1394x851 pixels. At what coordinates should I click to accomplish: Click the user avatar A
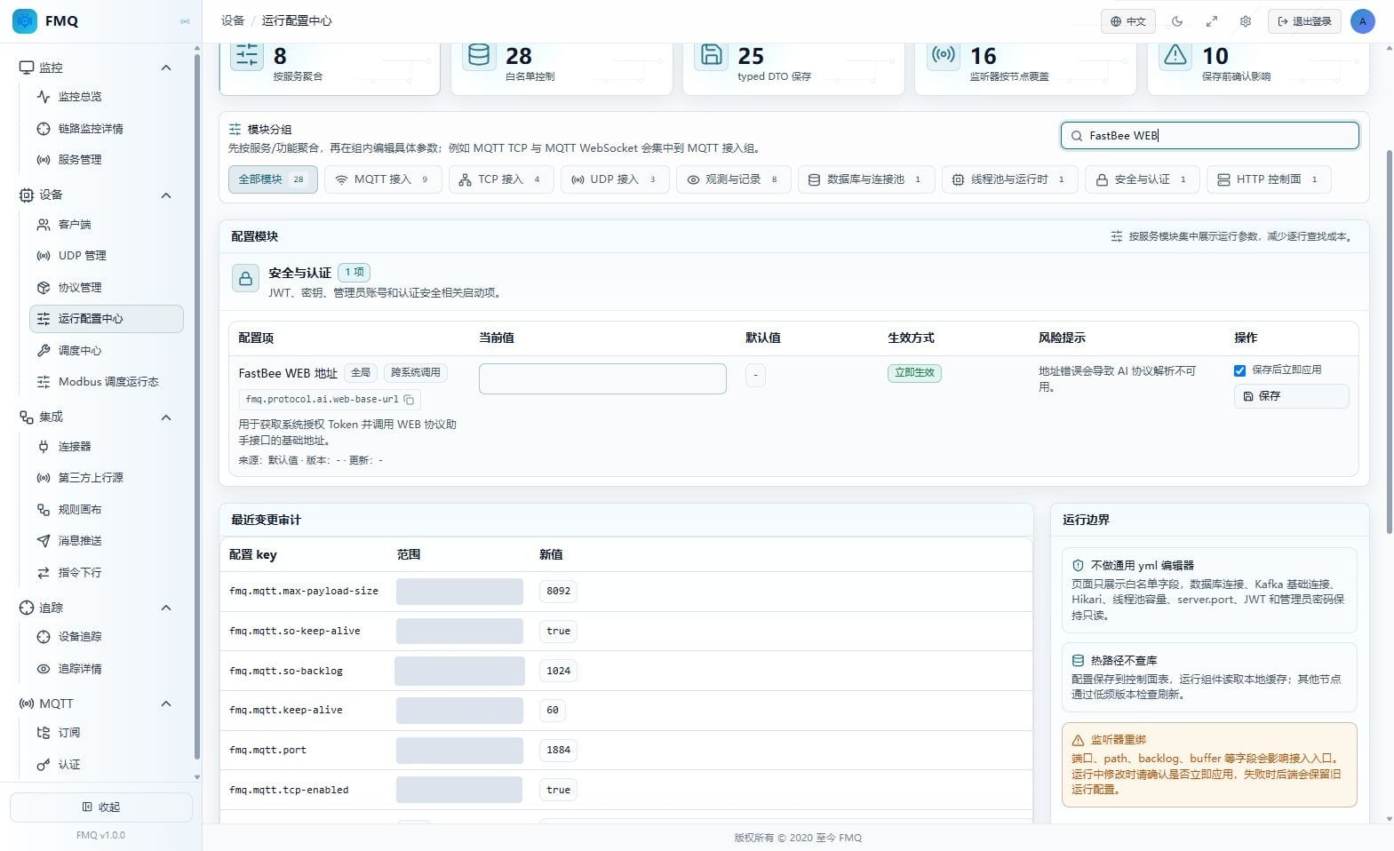pyautogui.click(x=1362, y=21)
